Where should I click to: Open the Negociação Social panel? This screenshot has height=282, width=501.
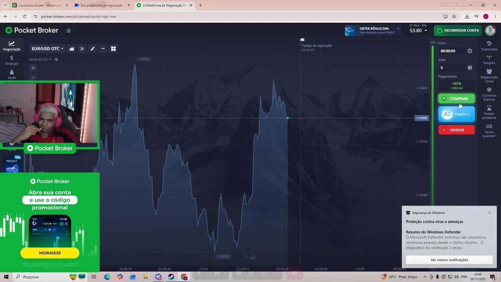point(489,76)
